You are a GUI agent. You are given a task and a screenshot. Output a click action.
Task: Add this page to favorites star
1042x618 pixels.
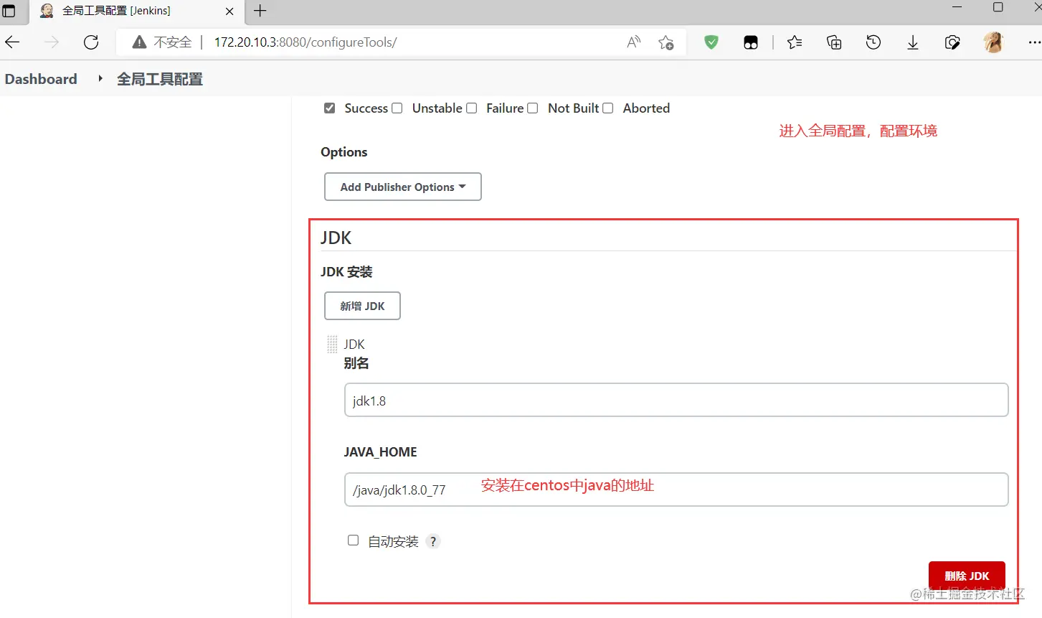[x=666, y=42]
